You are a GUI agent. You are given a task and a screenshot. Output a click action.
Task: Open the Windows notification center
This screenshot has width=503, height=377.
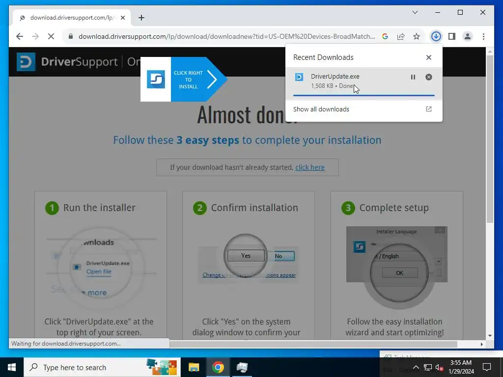[487, 367]
